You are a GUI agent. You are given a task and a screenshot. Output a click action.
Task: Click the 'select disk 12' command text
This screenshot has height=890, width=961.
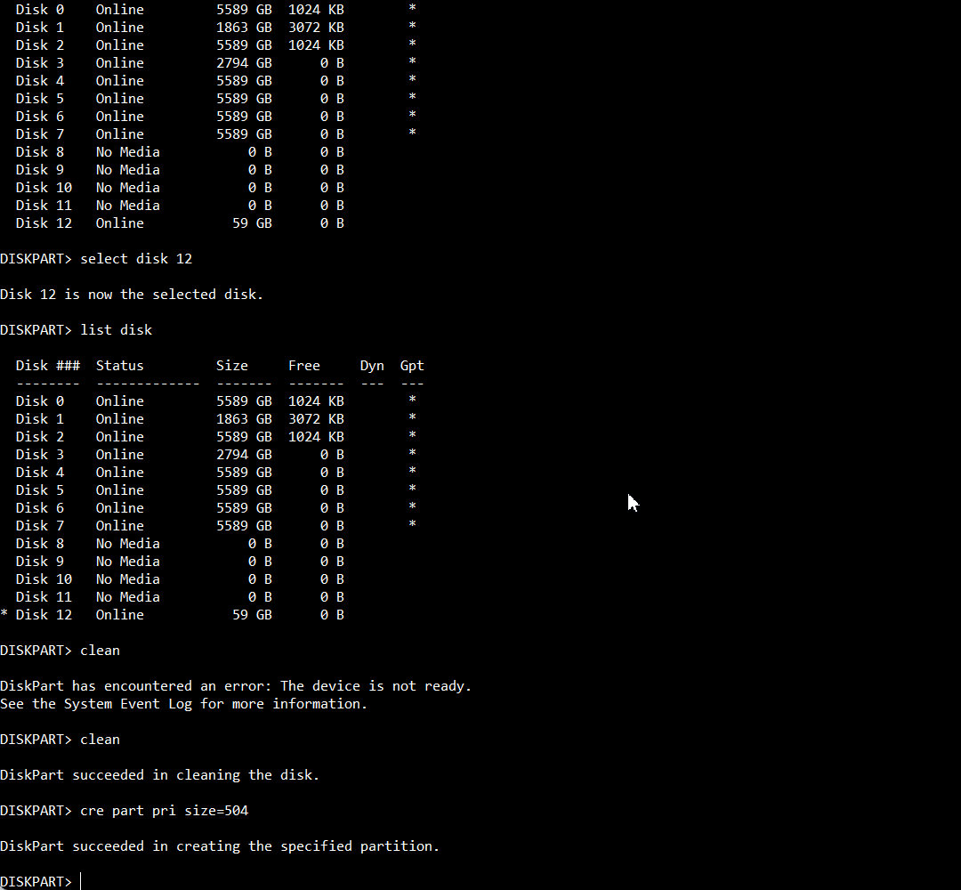point(136,259)
